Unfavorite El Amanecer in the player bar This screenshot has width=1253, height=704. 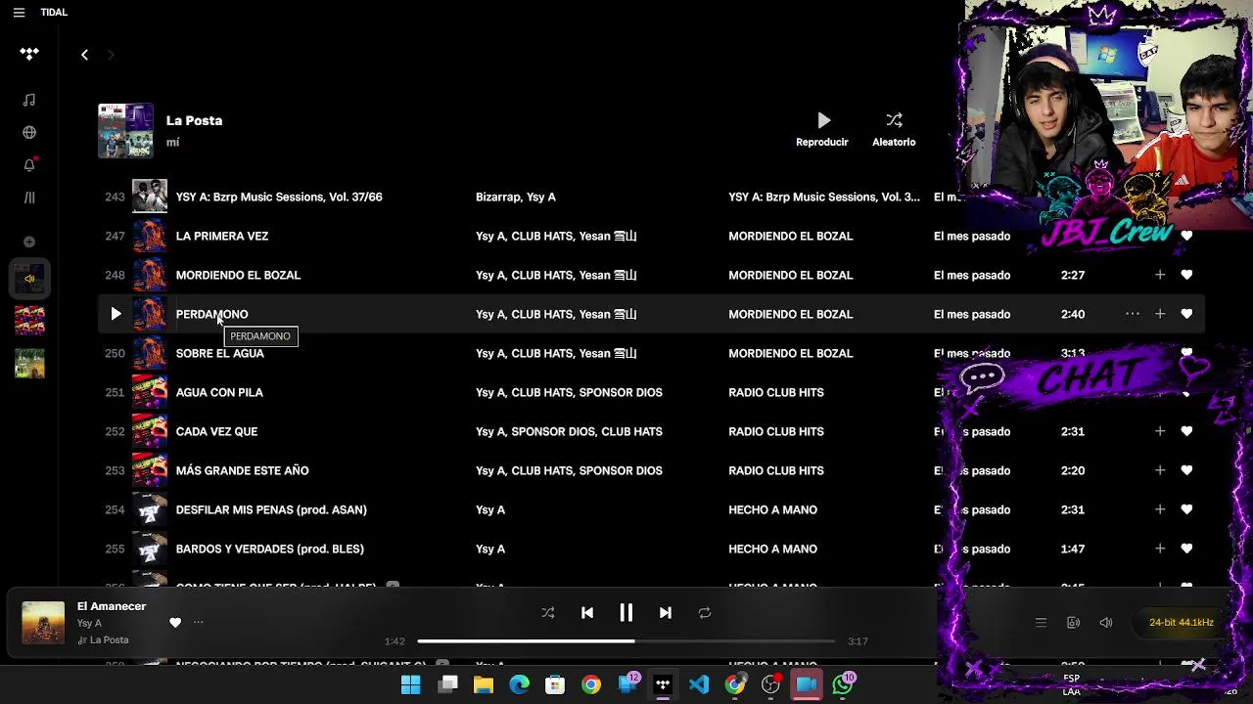click(x=175, y=622)
